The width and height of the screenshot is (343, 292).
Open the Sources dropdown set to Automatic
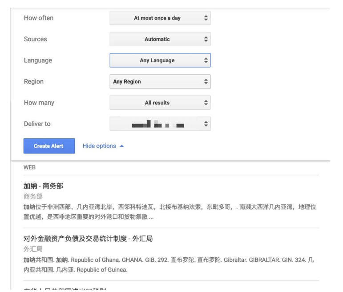coord(160,39)
